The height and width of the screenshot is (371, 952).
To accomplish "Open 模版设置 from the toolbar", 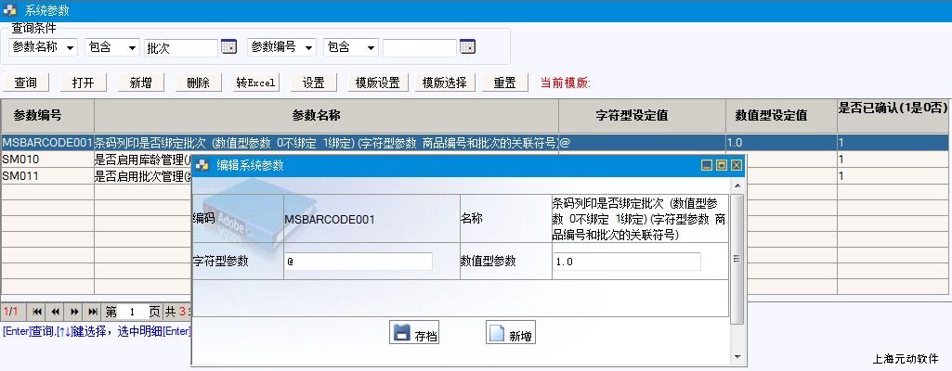I will pos(377,83).
